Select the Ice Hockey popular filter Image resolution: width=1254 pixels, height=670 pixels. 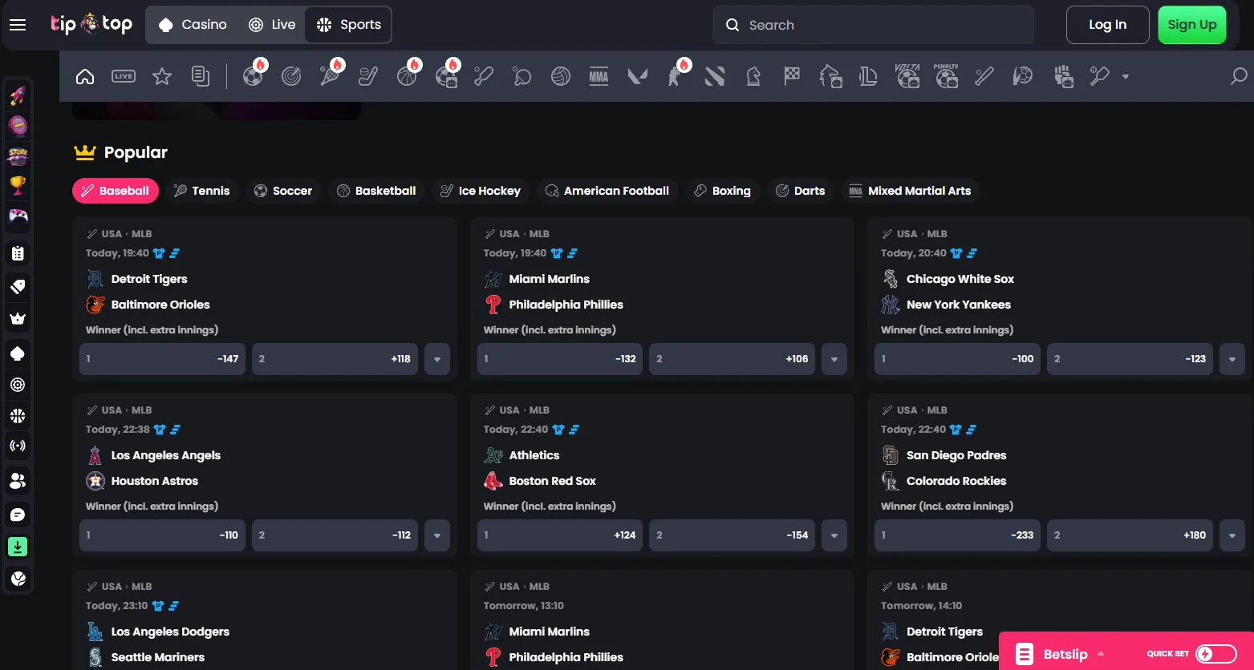click(x=481, y=191)
